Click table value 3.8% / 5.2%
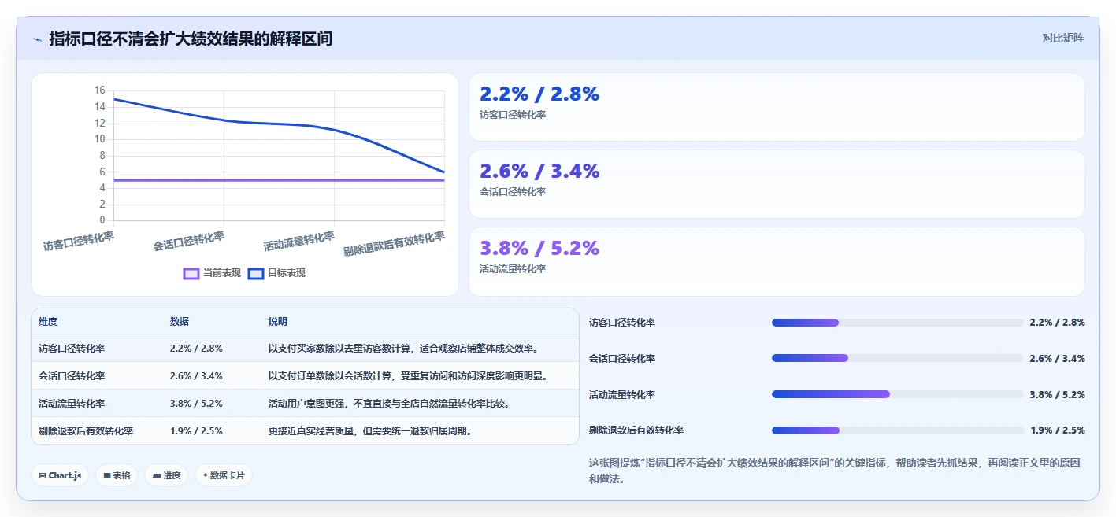Screen dimensions: 1116x517 (196, 403)
